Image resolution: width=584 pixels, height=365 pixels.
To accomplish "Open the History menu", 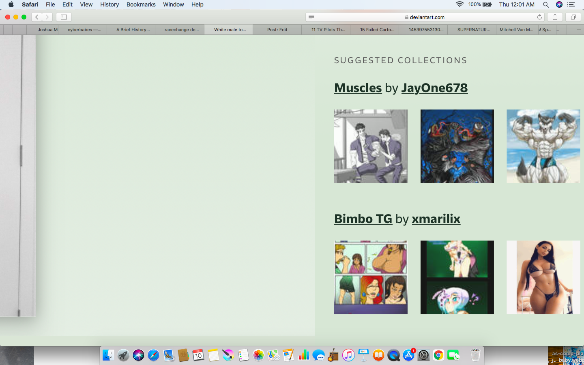I will pos(109,4).
